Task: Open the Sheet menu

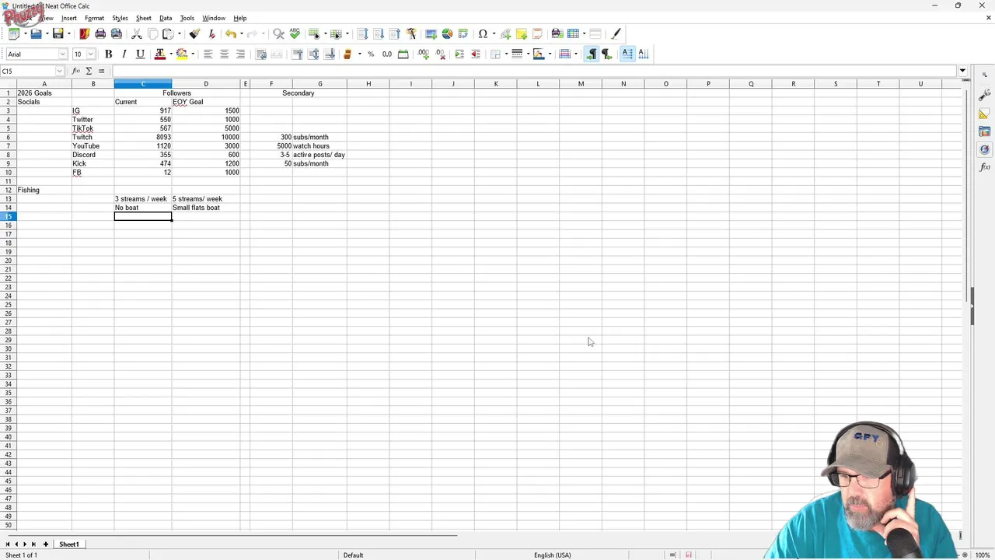Action: point(144,18)
